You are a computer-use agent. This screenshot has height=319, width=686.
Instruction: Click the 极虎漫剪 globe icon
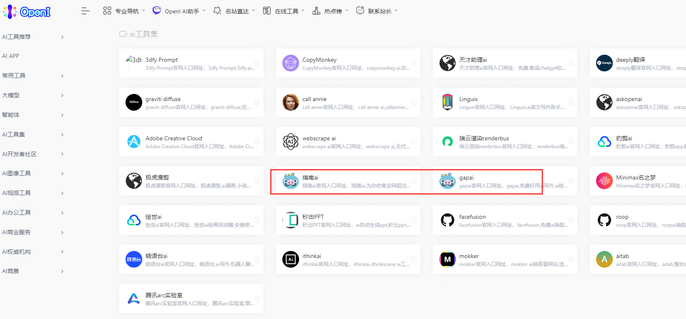click(x=134, y=181)
